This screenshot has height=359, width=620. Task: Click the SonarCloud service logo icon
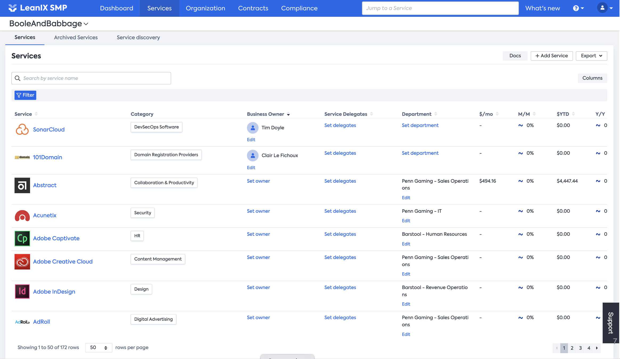pos(22,130)
